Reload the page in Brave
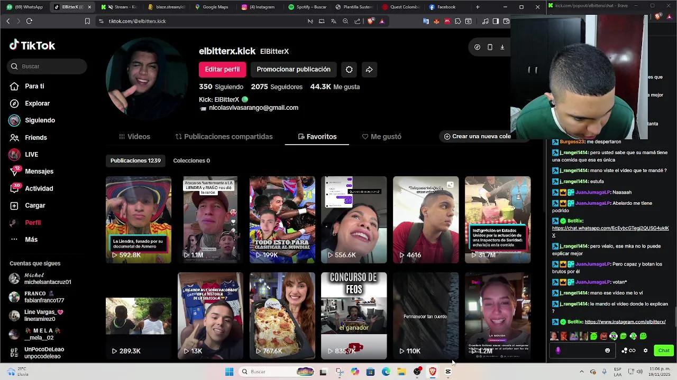Screen dimensions: 677x380 pyautogui.click(x=29, y=21)
